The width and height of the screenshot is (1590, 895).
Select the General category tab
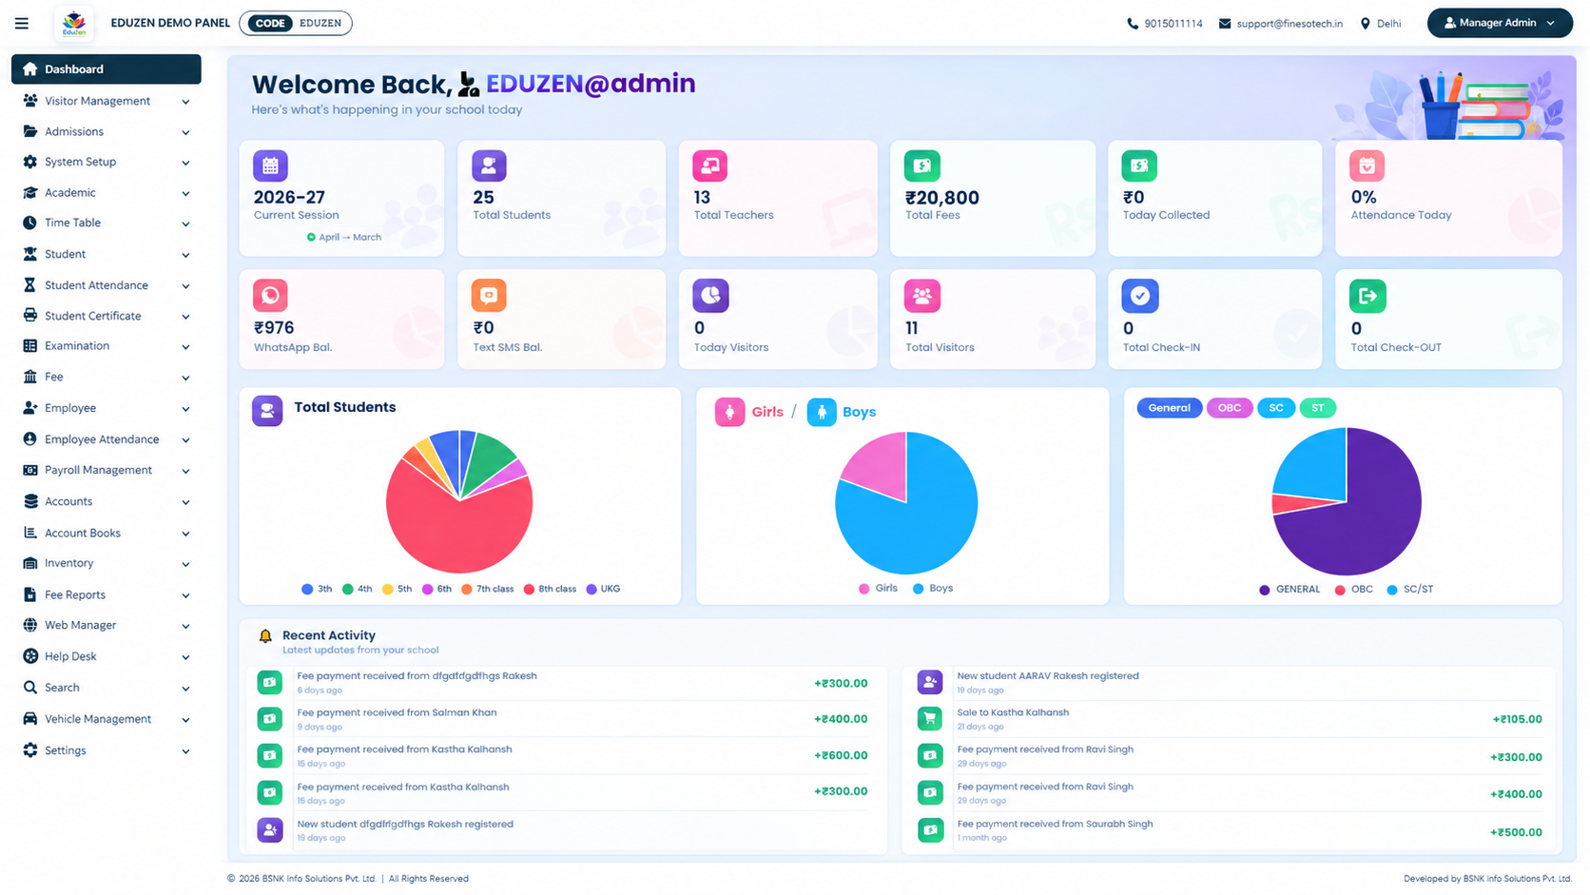click(x=1169, y=408)
